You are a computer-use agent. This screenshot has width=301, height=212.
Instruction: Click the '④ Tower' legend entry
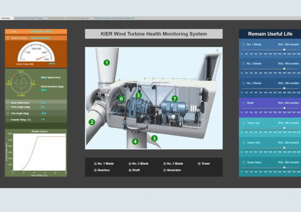tap(204, 164)
